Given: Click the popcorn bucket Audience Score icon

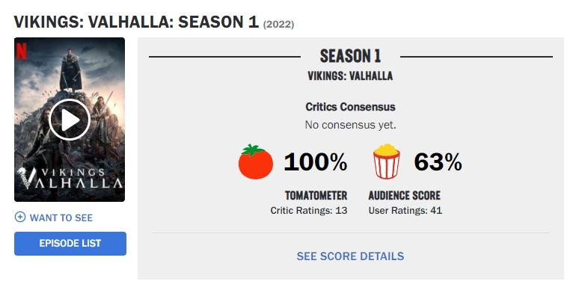Looking at the screenshot, I should point(387,161).
